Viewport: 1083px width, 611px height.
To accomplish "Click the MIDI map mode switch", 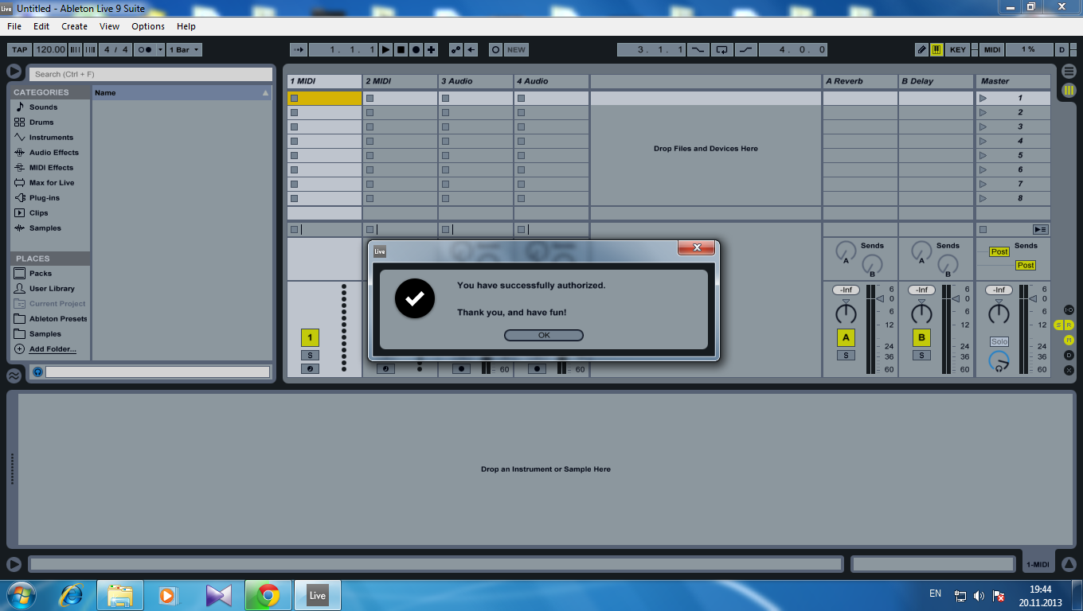I will 992,49.
